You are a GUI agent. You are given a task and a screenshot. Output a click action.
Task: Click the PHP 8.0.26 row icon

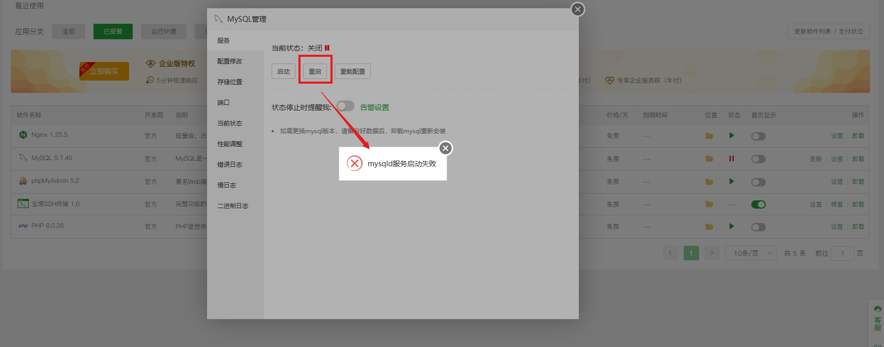[x=23, y=226]
